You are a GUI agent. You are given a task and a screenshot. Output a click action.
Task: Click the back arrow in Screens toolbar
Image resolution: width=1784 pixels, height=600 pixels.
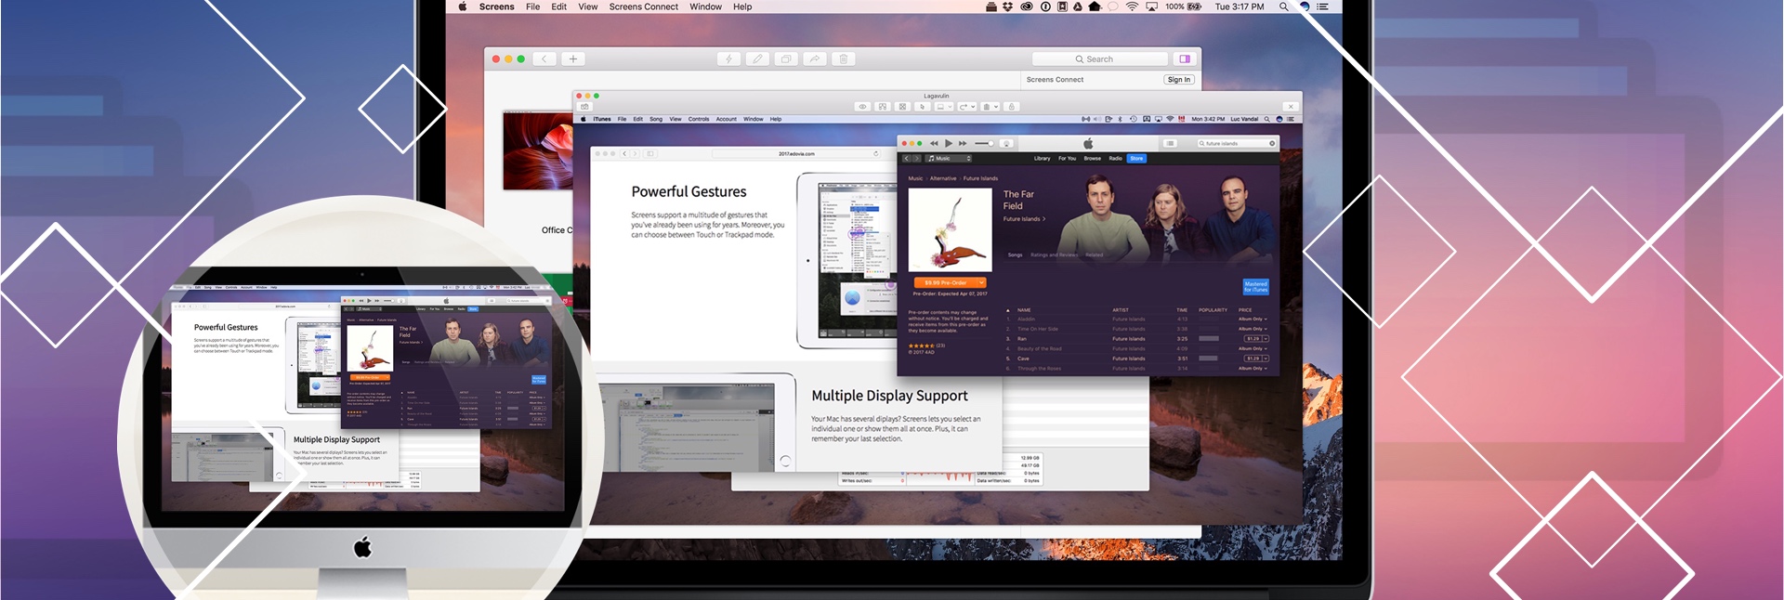point(544,59)
